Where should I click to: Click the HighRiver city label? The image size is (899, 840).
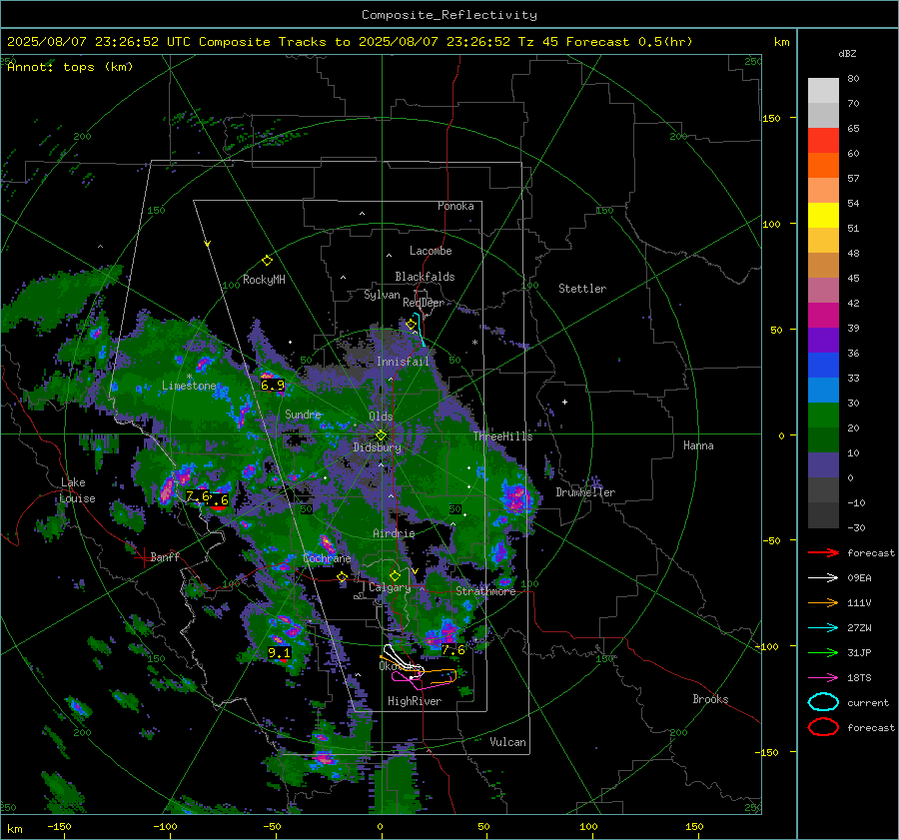click(415, 701)
